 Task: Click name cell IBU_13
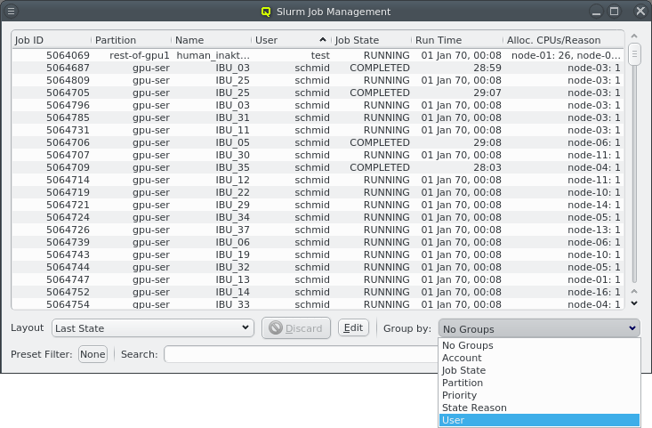(x=232, y=280)
